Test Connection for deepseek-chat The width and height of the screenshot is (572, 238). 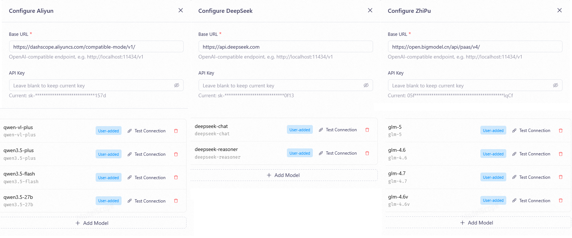point(338,130)
